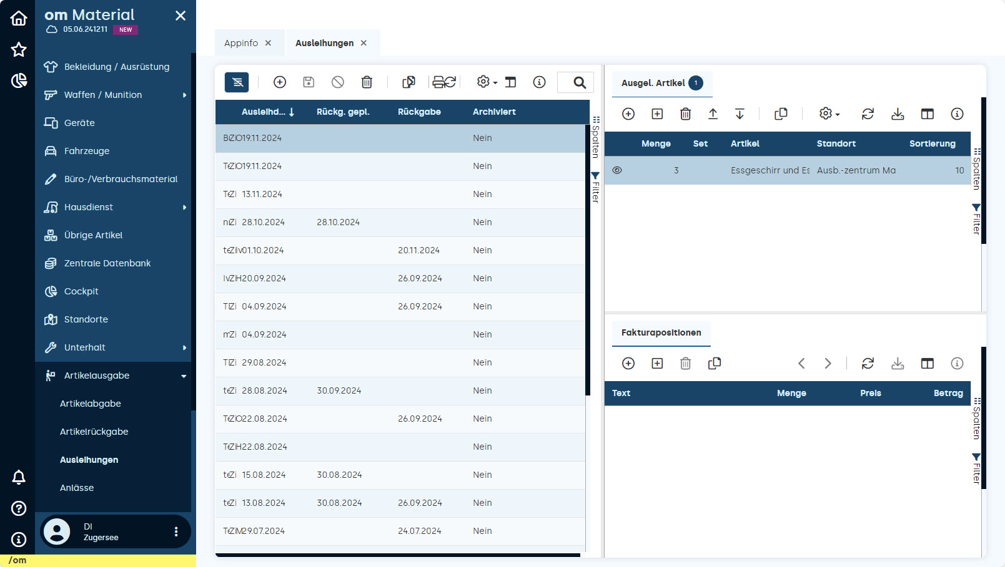Click the search magnifier icon
Screen dimensions: 1005x567
579,82
